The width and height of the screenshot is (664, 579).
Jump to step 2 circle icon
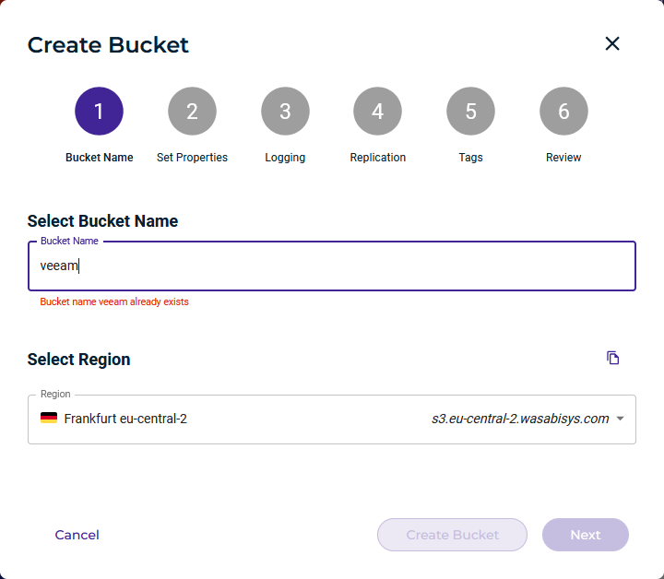(x=192, y=112)
